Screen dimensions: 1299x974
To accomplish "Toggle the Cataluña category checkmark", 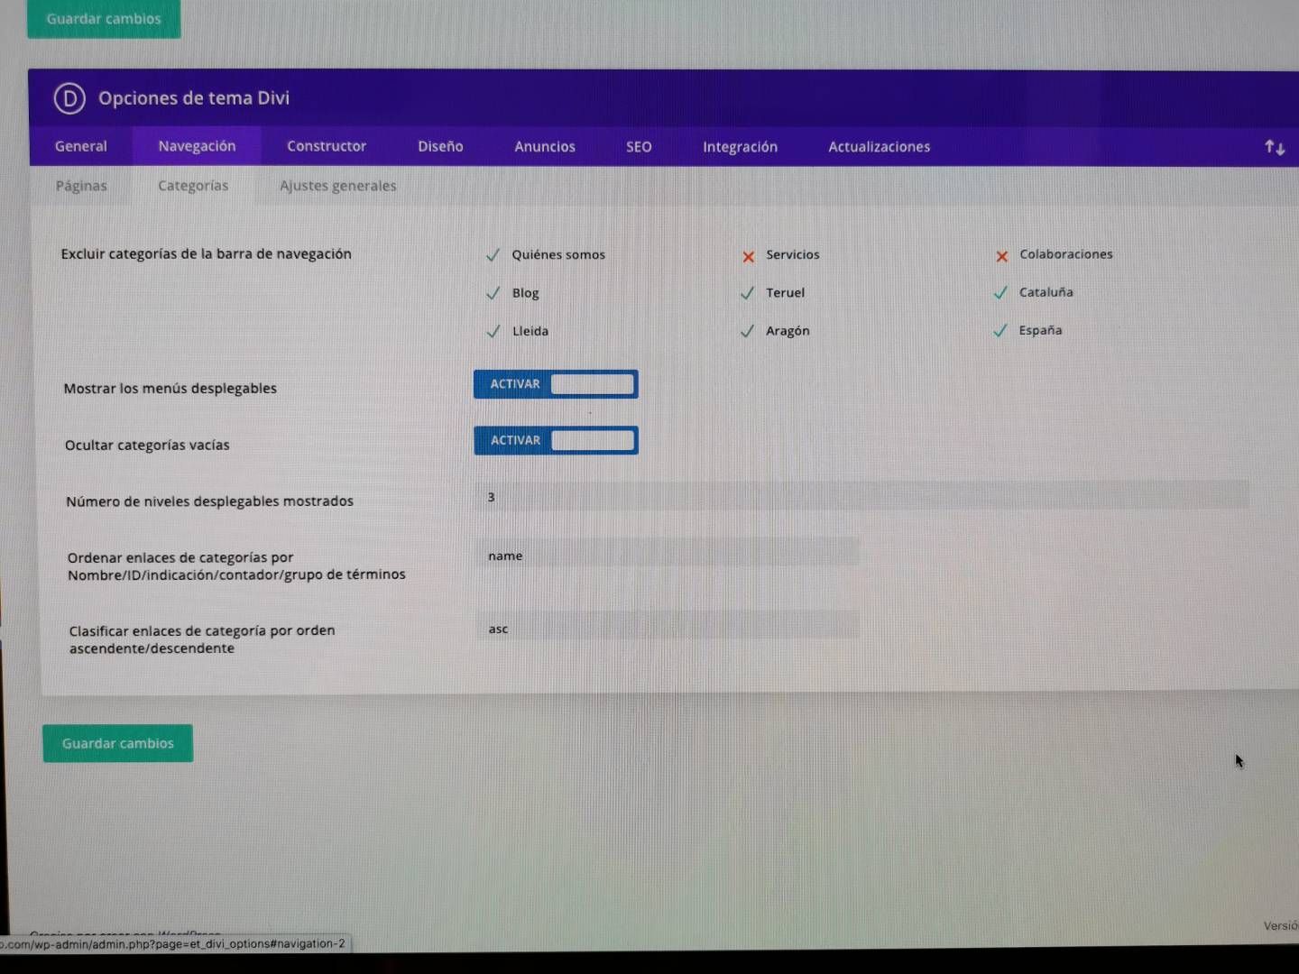I will (x=1000, y=292).
